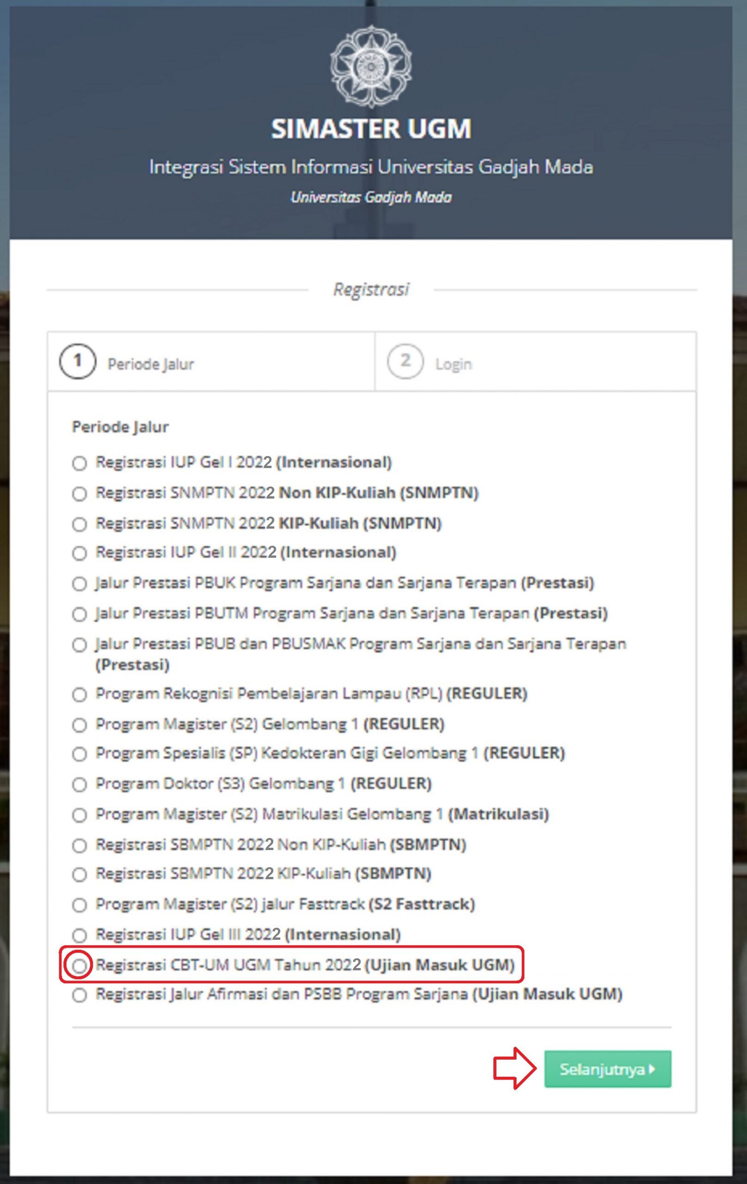This screenshot has width=747, height=1184.
Task: Select Program Spesialis Kedokteran Gigi Gelombang 1
Action: tap(79, 754)
